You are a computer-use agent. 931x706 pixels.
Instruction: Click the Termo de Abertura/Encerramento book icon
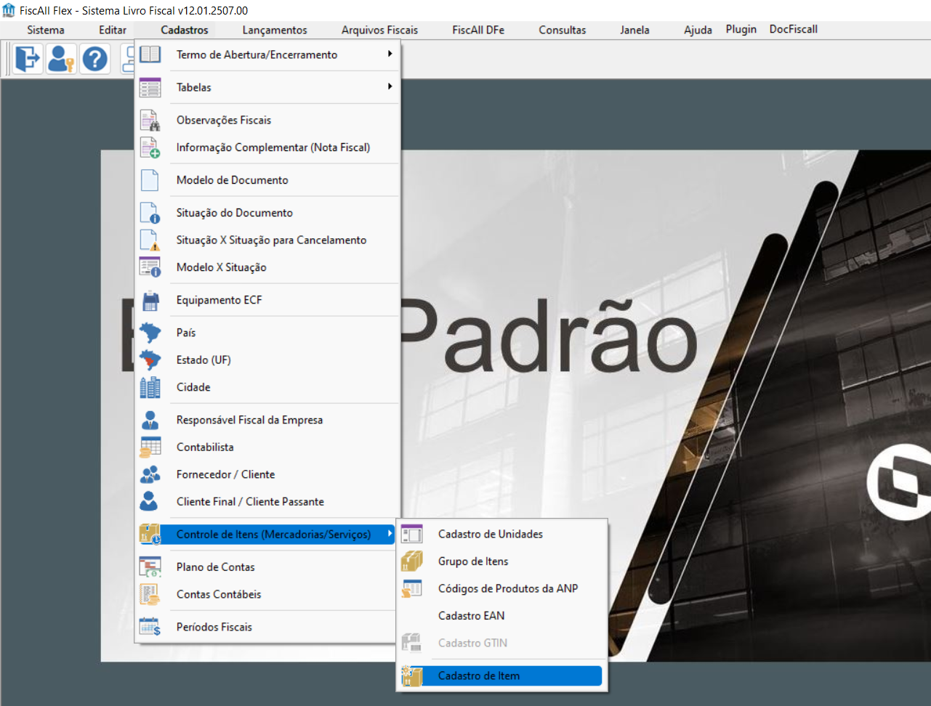[150, 54]
